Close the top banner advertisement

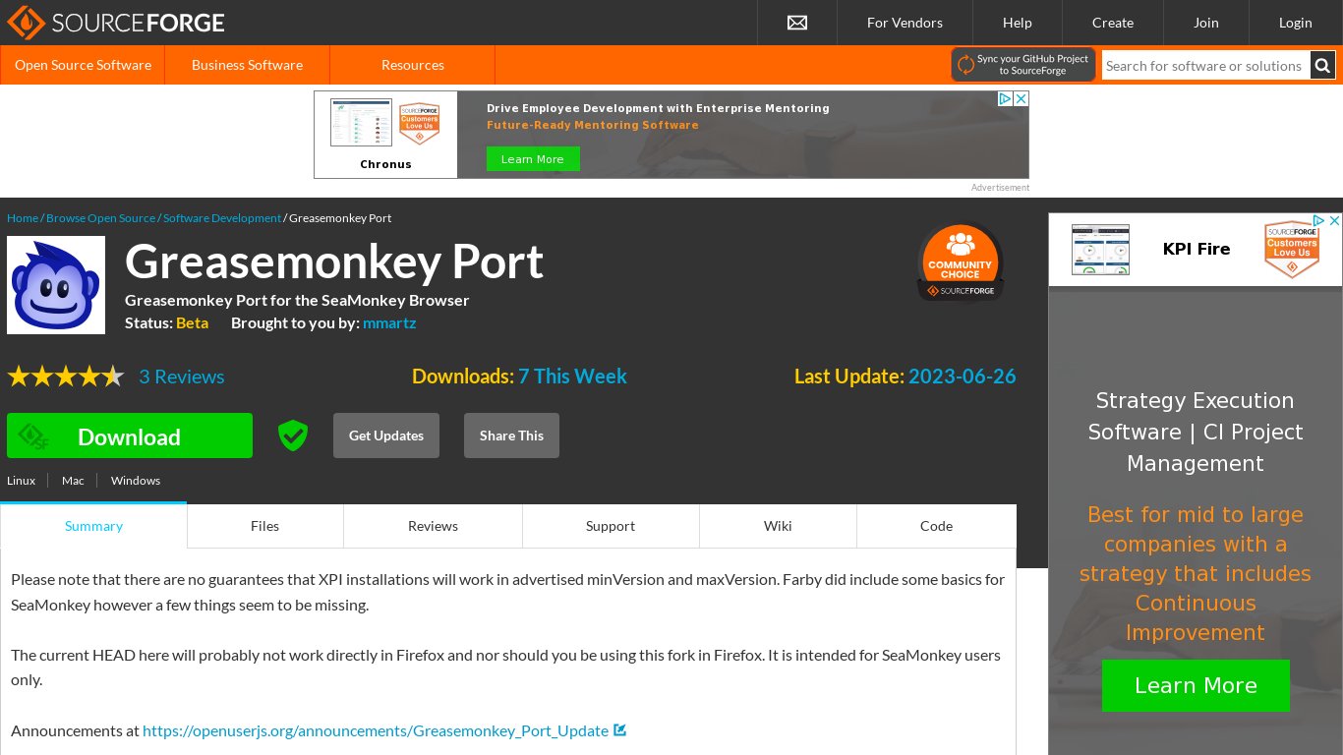pyautogui.click(x=1022, y=99)
